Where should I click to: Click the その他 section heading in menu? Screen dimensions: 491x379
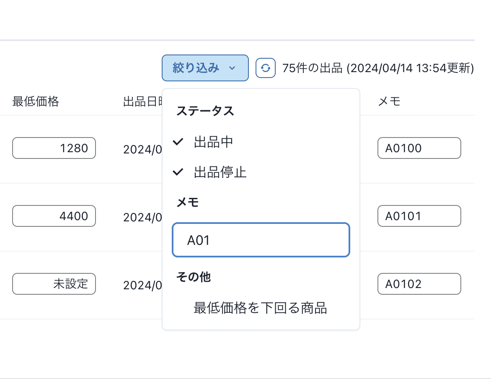click(x=194, y=277)
